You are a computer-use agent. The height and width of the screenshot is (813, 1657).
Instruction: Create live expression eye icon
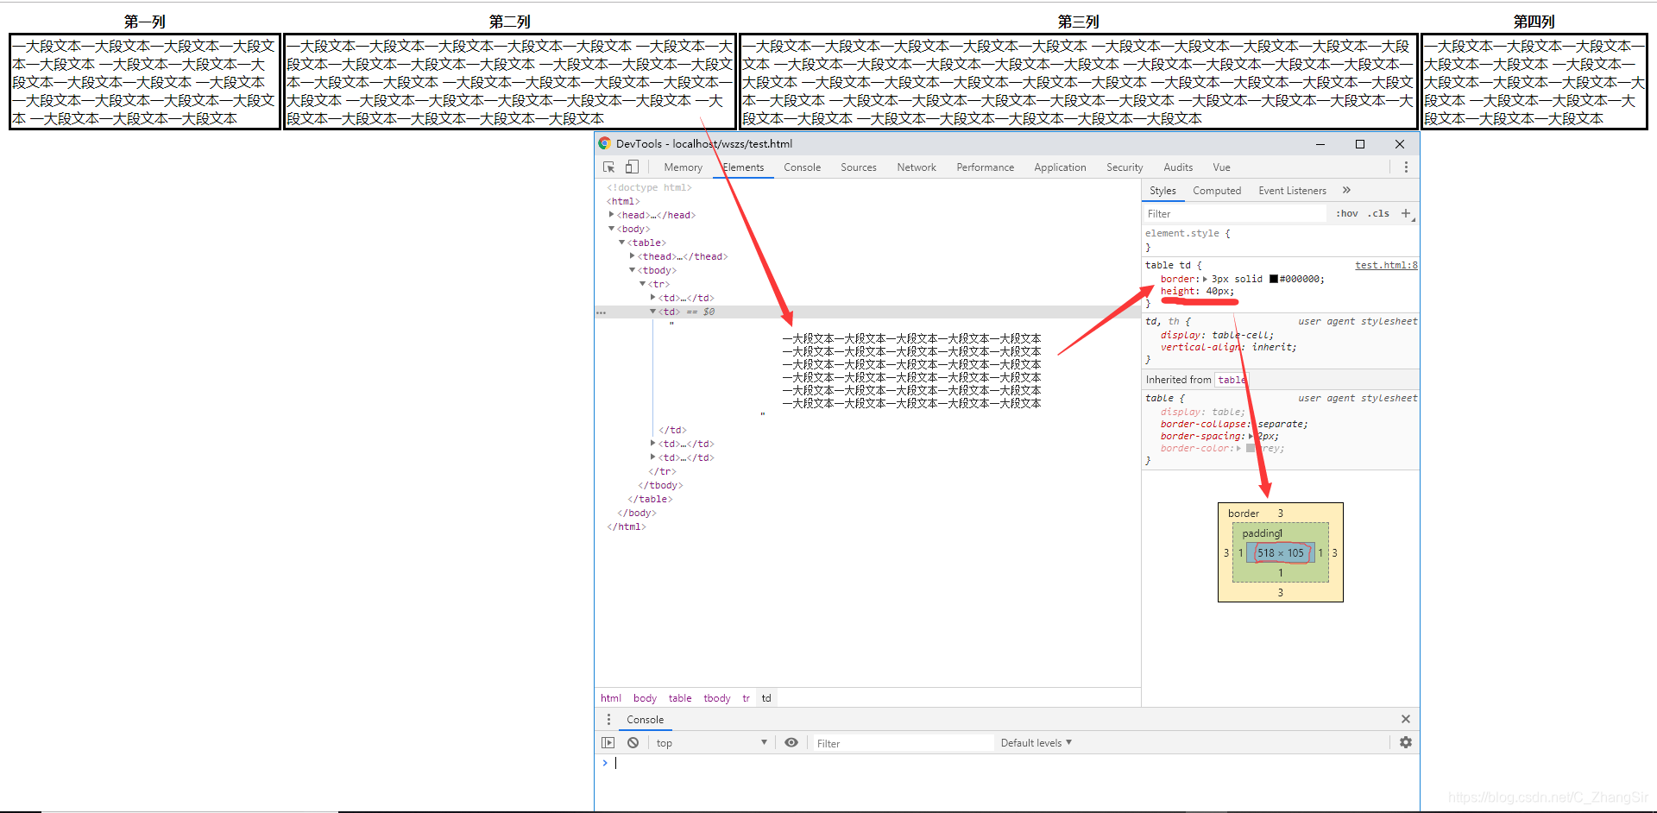[x=791, y=742]
